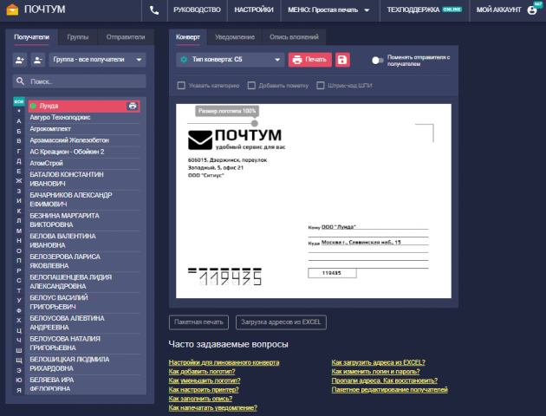Viewport: 546px width, 416px height.
Task: Open link Как загрузить адреса из EXCEL?
Action: (x=378, y=362)
